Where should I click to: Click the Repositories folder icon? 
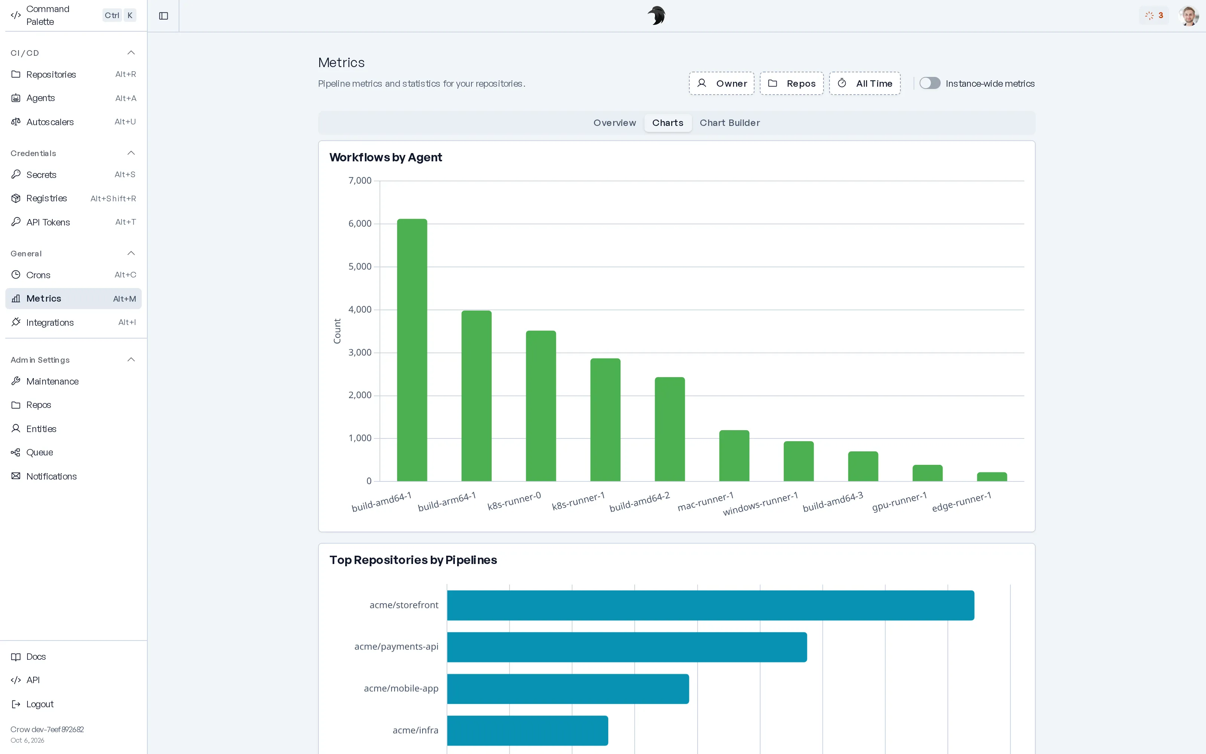pos(16,74)
